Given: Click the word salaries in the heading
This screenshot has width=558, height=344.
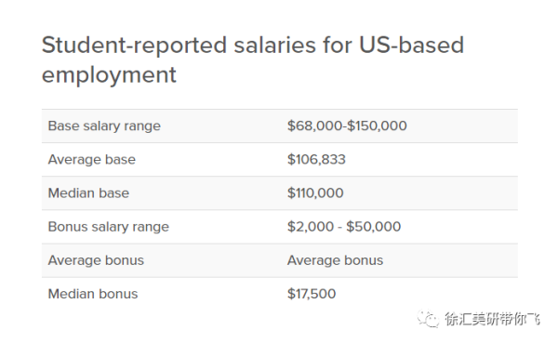Looking at the screenshot, I should click(275, 46).
